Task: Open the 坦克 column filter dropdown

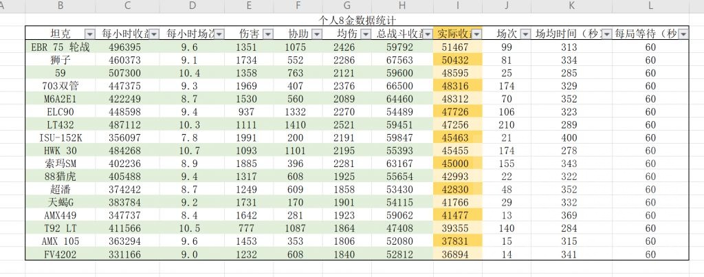Action: pos(89,34)
